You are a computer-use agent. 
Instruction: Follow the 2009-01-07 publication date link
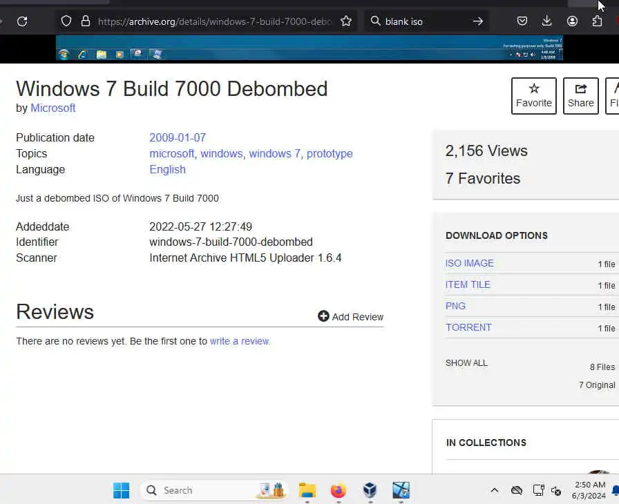tap(178, 137)
